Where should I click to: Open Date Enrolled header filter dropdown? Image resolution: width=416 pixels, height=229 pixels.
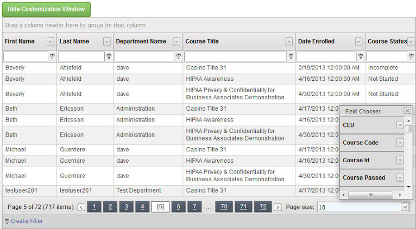pyautogui.click(x=358, y=42)
